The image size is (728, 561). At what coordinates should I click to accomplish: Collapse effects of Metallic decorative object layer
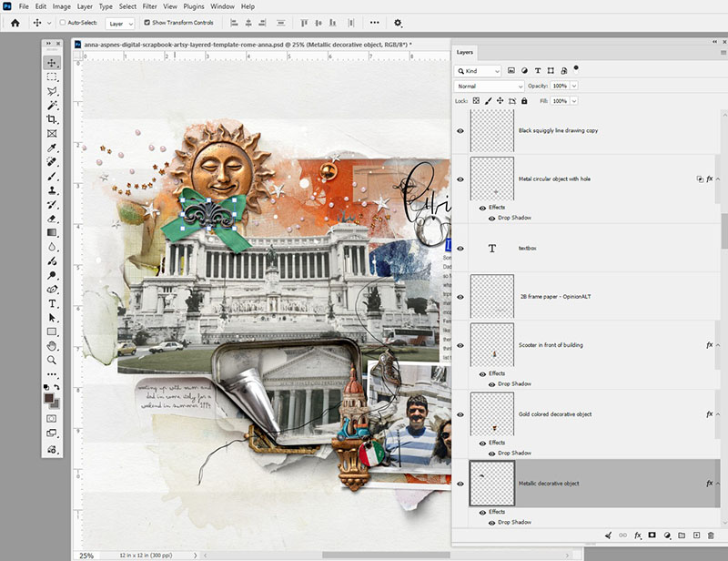tap(718, 484)
